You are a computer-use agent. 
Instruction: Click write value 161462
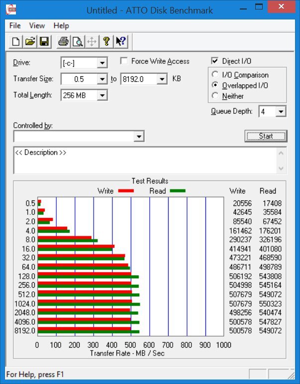click(x=240, y=231)
